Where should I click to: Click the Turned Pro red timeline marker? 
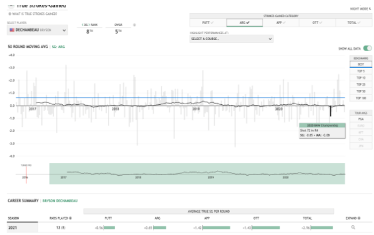[x=26, y=175]
